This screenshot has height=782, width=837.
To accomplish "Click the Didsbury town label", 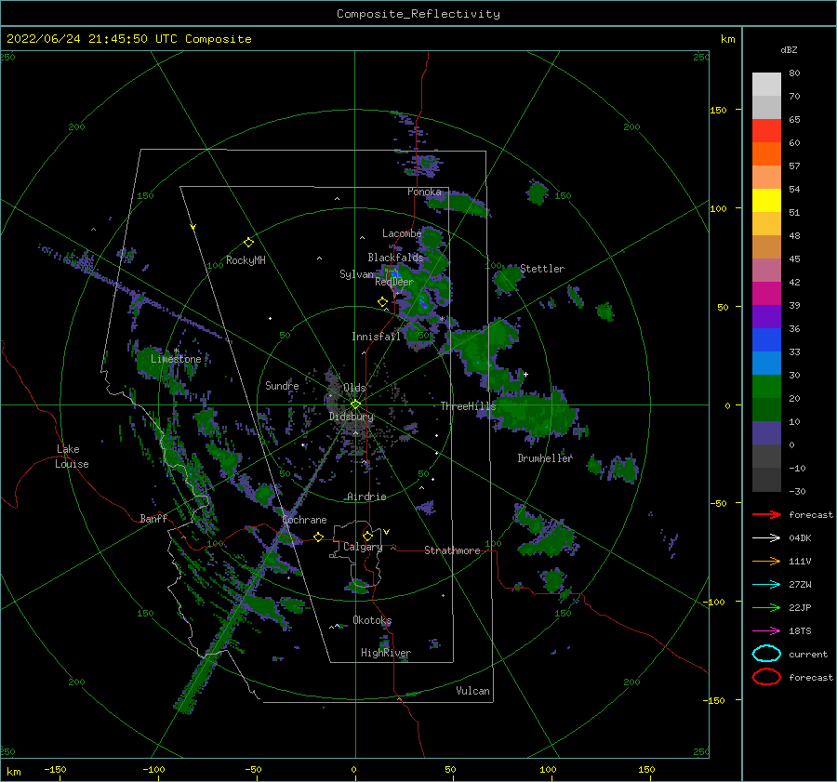I will tap(352, 417).
